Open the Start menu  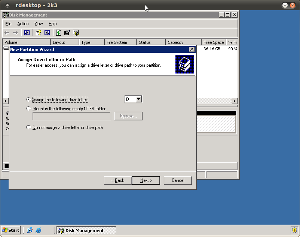click(x=11, y=230)
